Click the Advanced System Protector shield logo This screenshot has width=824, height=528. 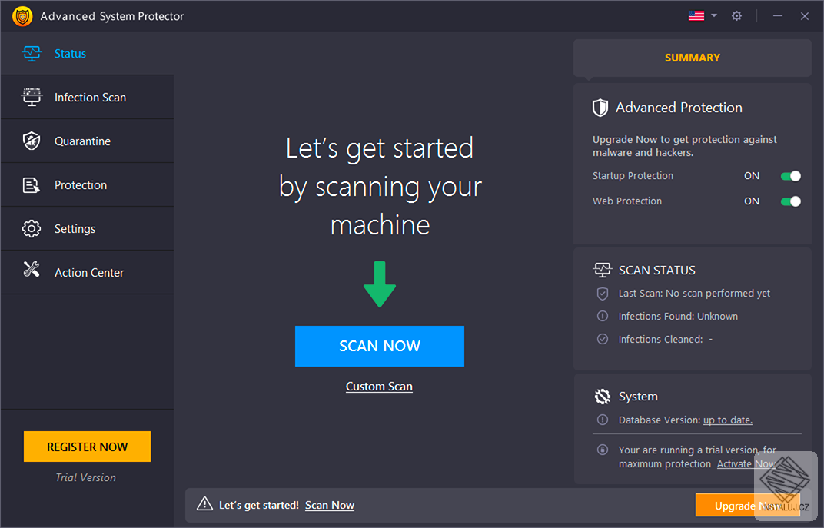click(22, 16)
